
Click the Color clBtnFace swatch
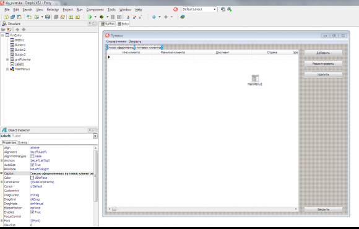tap(32, 178)
